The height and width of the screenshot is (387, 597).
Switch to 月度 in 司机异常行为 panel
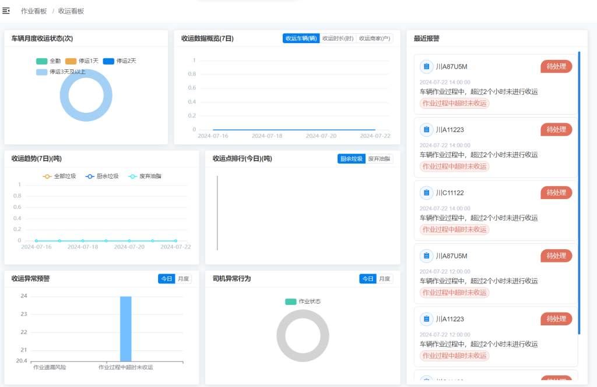[x=385, y=279]
